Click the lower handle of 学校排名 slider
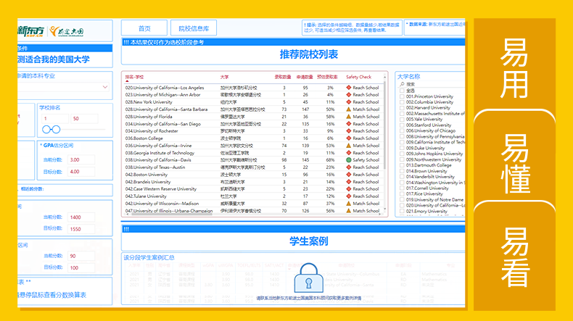 point(46,129)
